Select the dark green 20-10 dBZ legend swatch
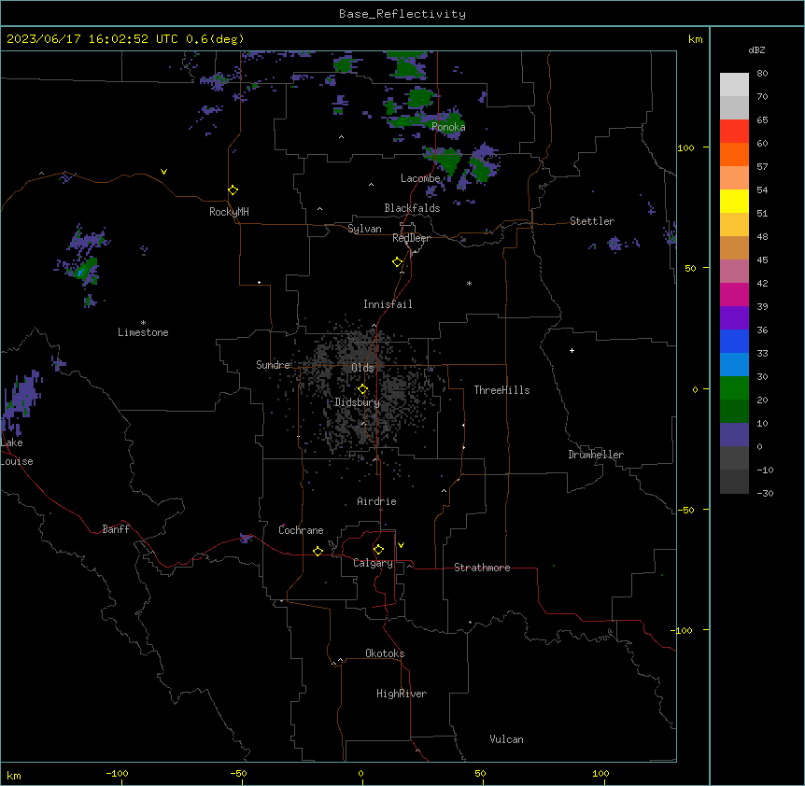Image resolution: width=805 pixels, height=786 pixels. click(x=734, y=412)
